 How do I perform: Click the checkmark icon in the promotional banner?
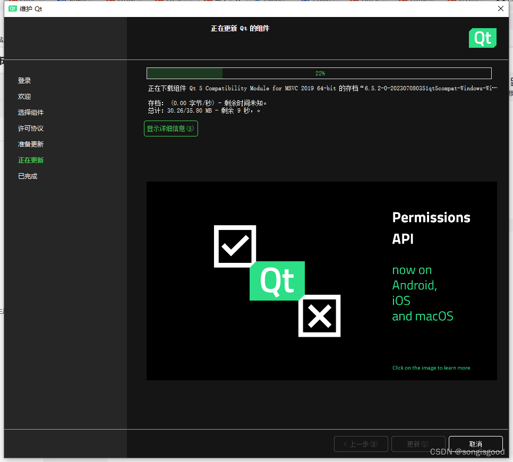234,246
